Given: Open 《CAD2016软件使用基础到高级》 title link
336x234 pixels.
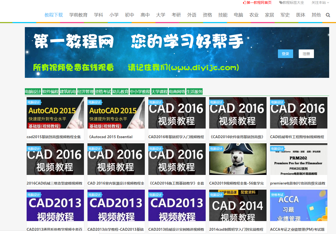Looking at the screenshot, I should pyautogui.click(x=237, y=137).
